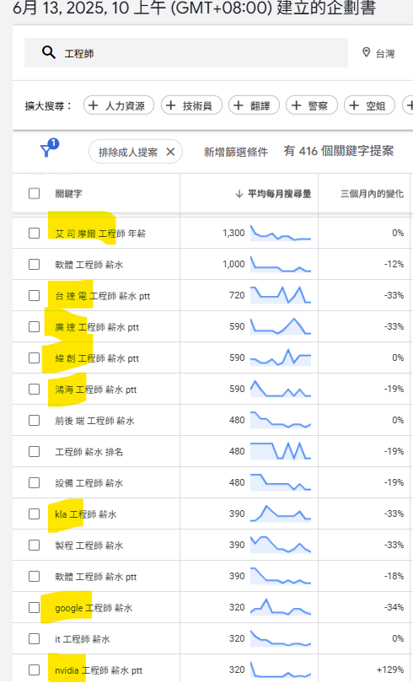
Task: Add 技術員 to broaden search
Action: tap(191, 105)
